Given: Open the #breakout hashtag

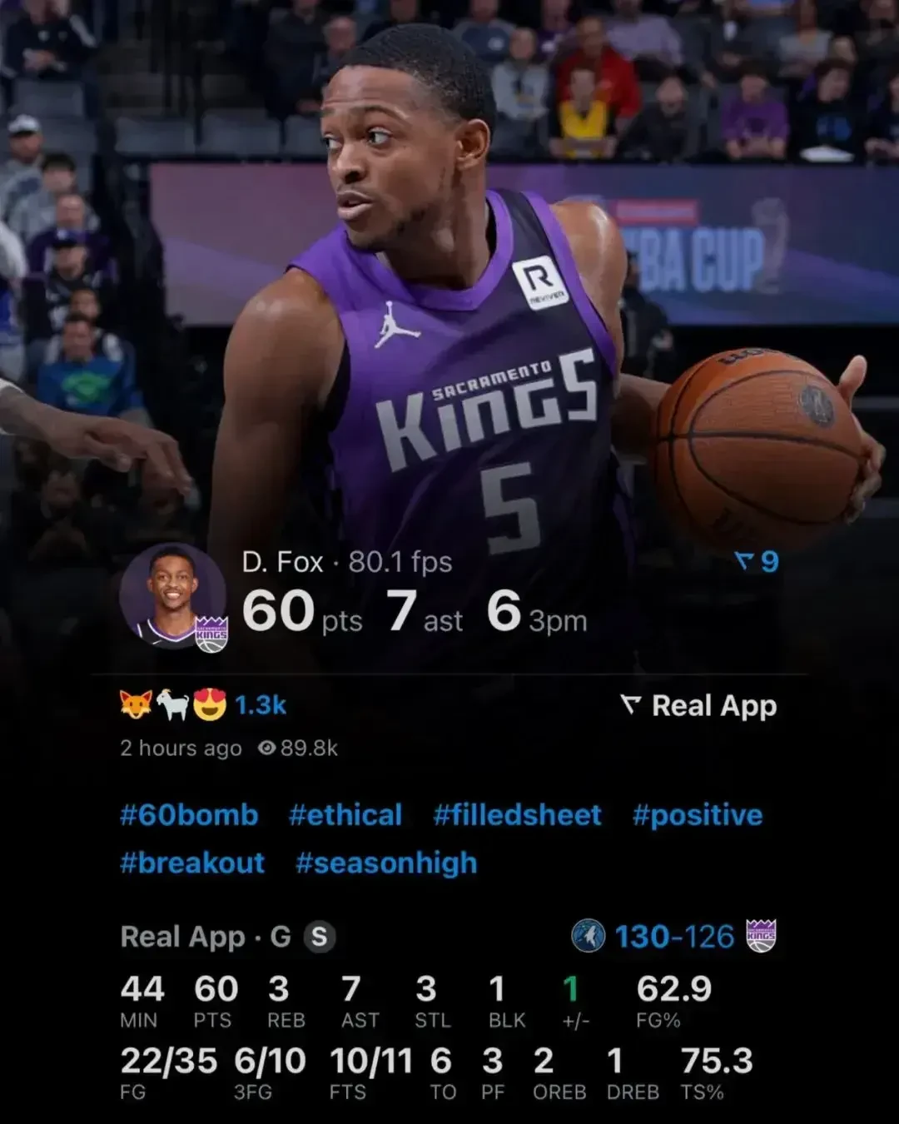Looking at the screenshot, I should [x=192, y=863].
